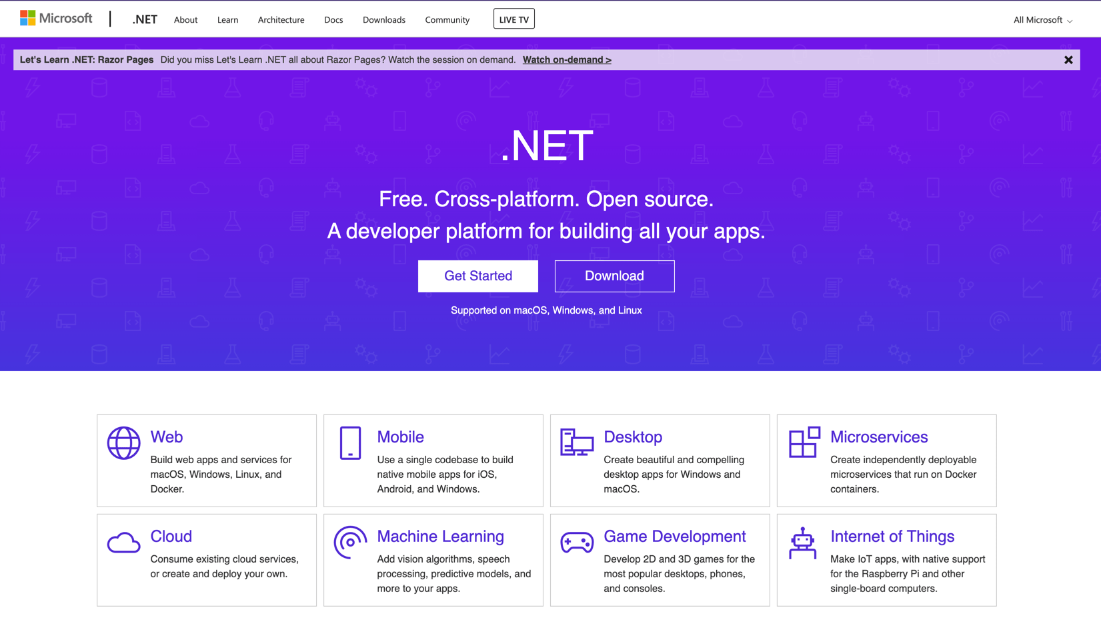This screenshot has height=622, width=1101.
Task: Open the Docs section
Action: click(x=333, y=20)
